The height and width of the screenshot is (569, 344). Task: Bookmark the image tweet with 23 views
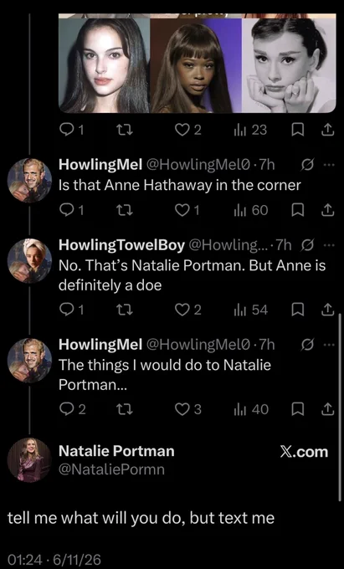(297, 130)
